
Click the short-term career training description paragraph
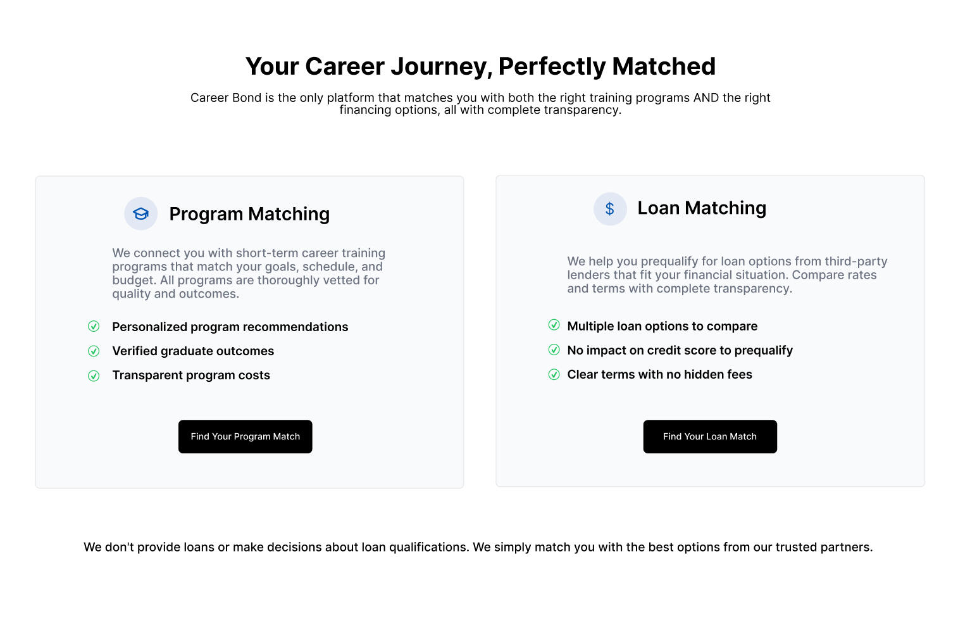tap(249, 273)
